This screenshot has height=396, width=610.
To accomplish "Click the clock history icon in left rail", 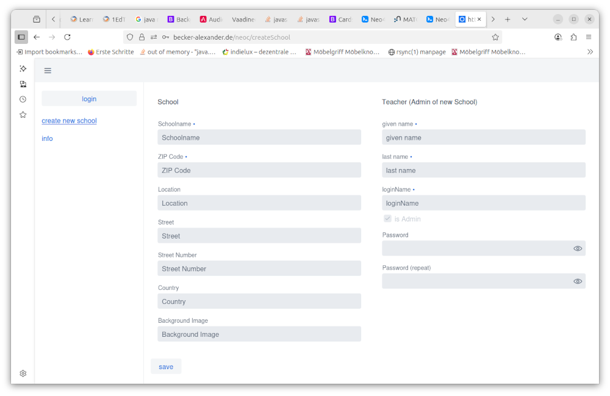I will click(23, 99).
